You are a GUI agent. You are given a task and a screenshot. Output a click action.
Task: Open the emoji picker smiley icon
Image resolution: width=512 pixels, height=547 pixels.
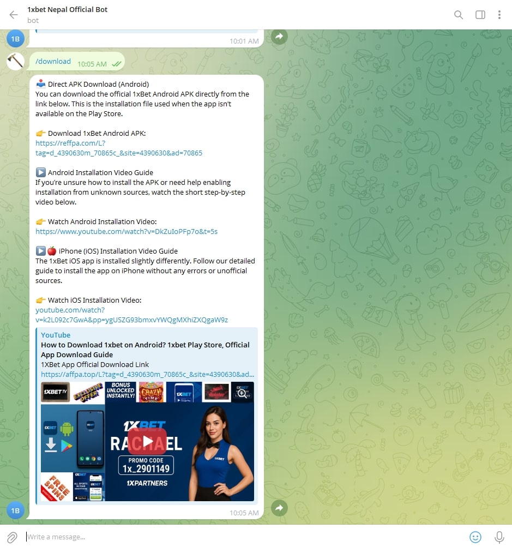pos(475,537)
